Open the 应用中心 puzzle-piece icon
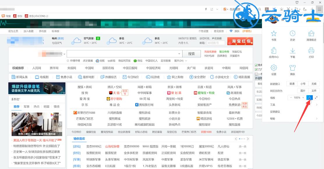 pos(274,50)
